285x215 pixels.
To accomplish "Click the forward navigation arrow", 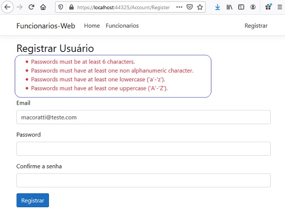I will 19,7.
